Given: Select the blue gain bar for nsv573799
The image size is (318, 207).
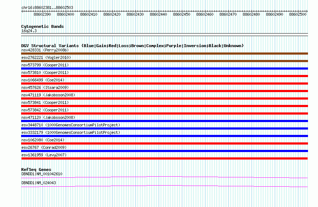Looking at the screenshot, I should tap(164, 69).
